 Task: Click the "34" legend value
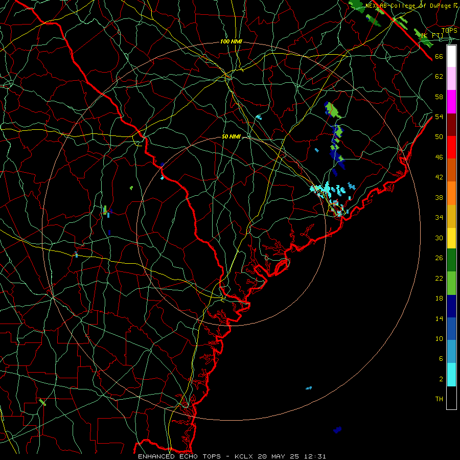(439, 217)
